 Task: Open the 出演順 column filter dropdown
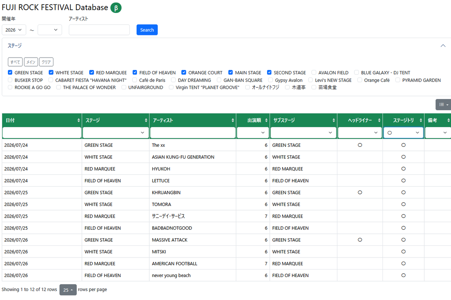click(253, 133)
